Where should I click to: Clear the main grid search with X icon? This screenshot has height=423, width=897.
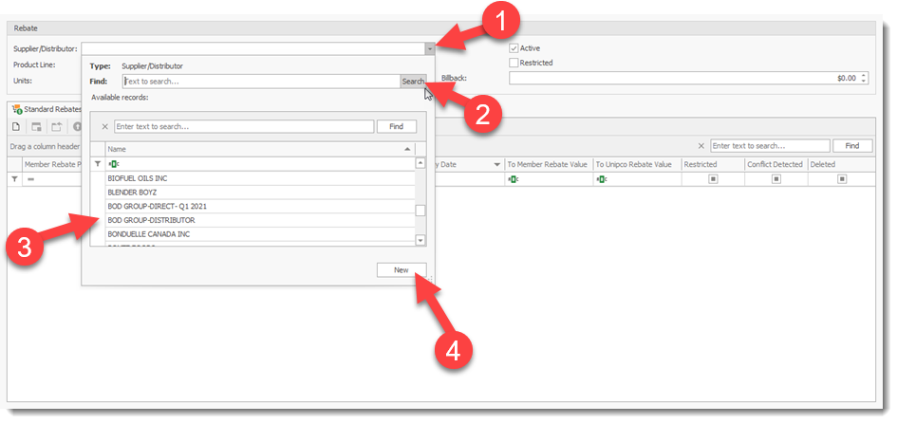[x=701, y=146]
